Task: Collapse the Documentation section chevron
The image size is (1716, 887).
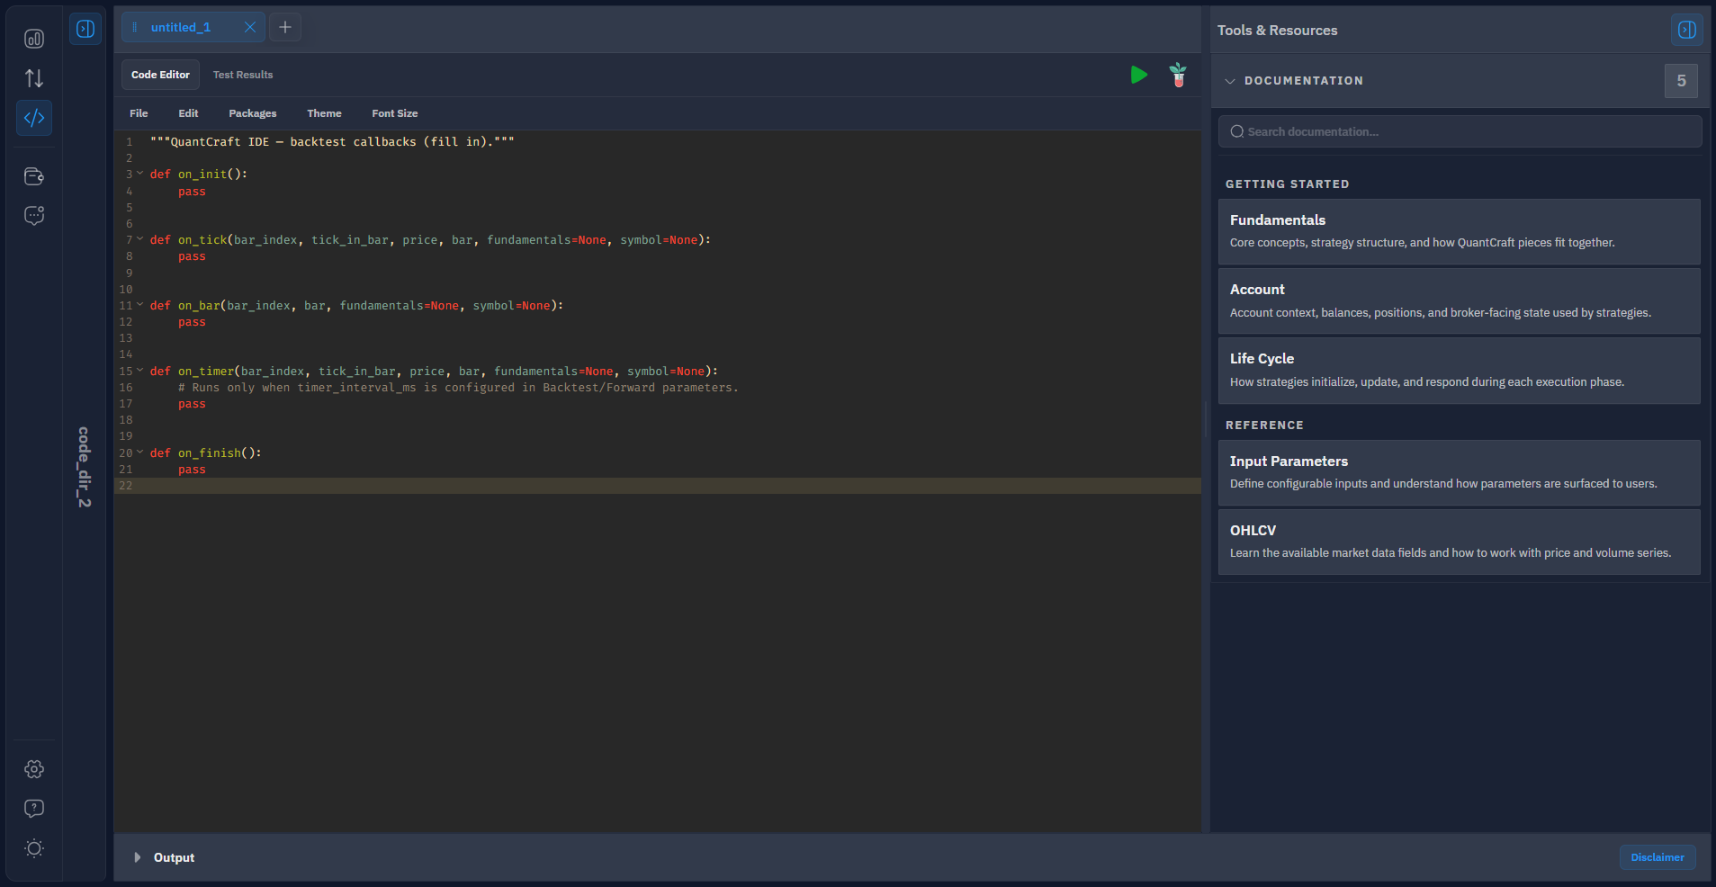Action: 1230,81
